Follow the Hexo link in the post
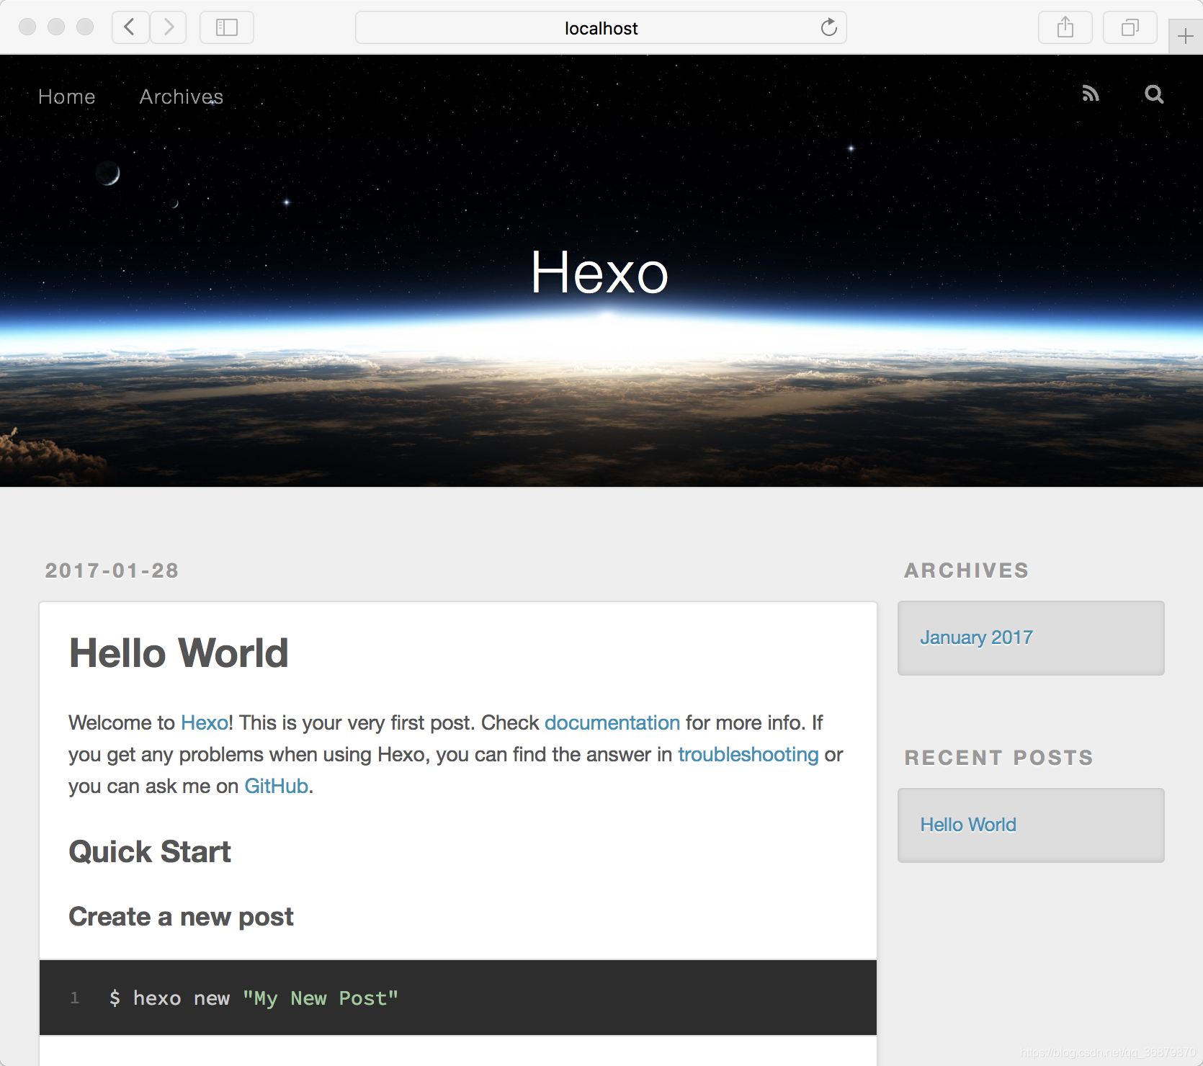Image resolution: width=1203 pixels, height=1066 pixels. [x=205, y=722]
